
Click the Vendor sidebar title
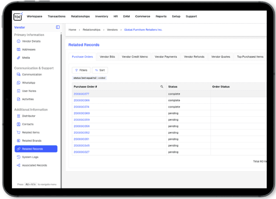coord(20,27)
